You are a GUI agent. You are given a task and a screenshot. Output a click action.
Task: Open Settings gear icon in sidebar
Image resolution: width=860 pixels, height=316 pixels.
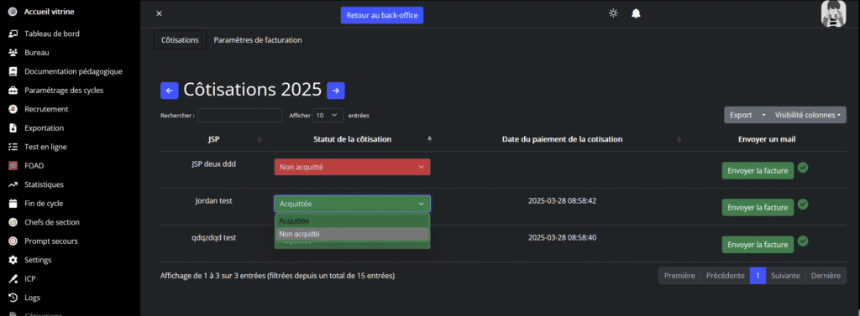click(13, 260)
